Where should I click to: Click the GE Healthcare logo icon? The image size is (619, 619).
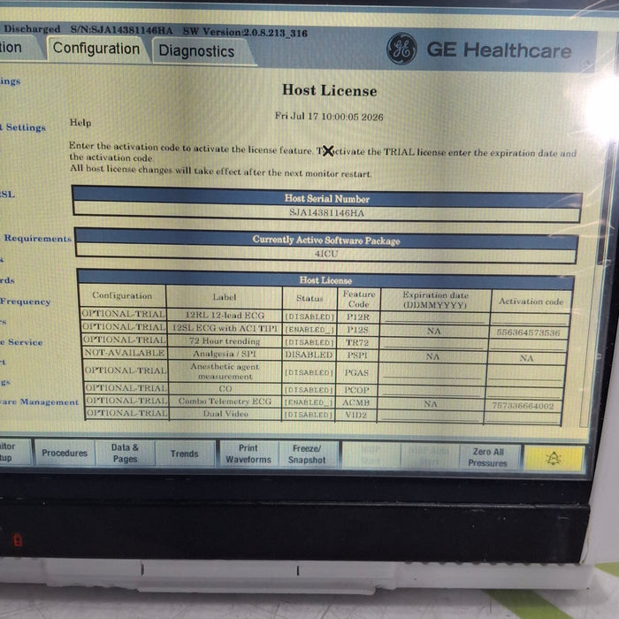[x=401, y=49]
